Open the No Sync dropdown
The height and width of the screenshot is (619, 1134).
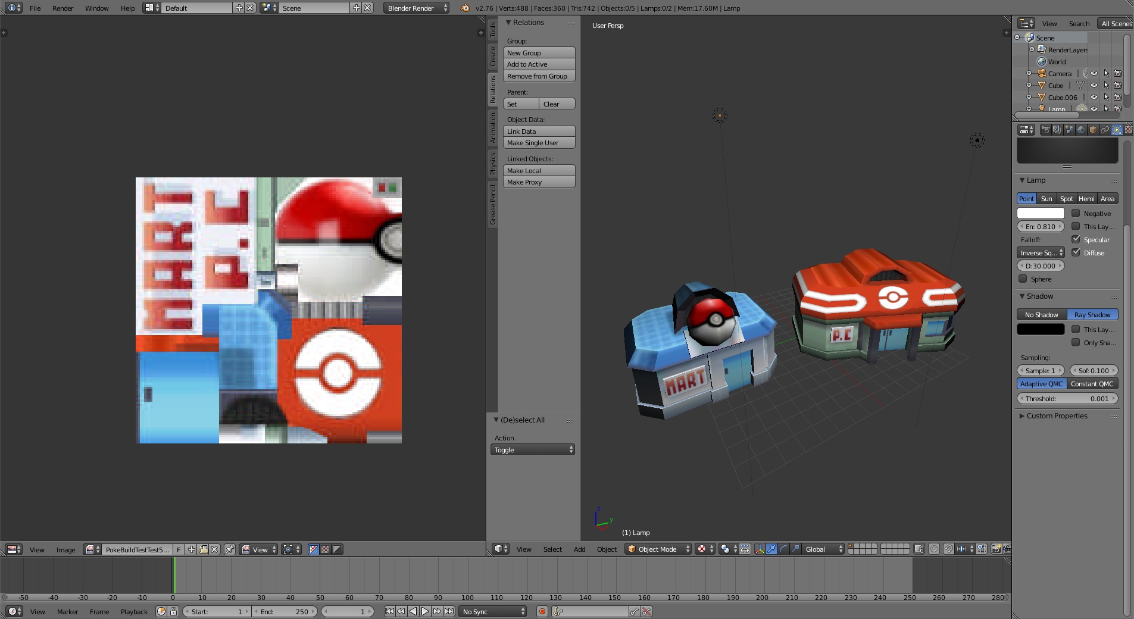point(493,611)
